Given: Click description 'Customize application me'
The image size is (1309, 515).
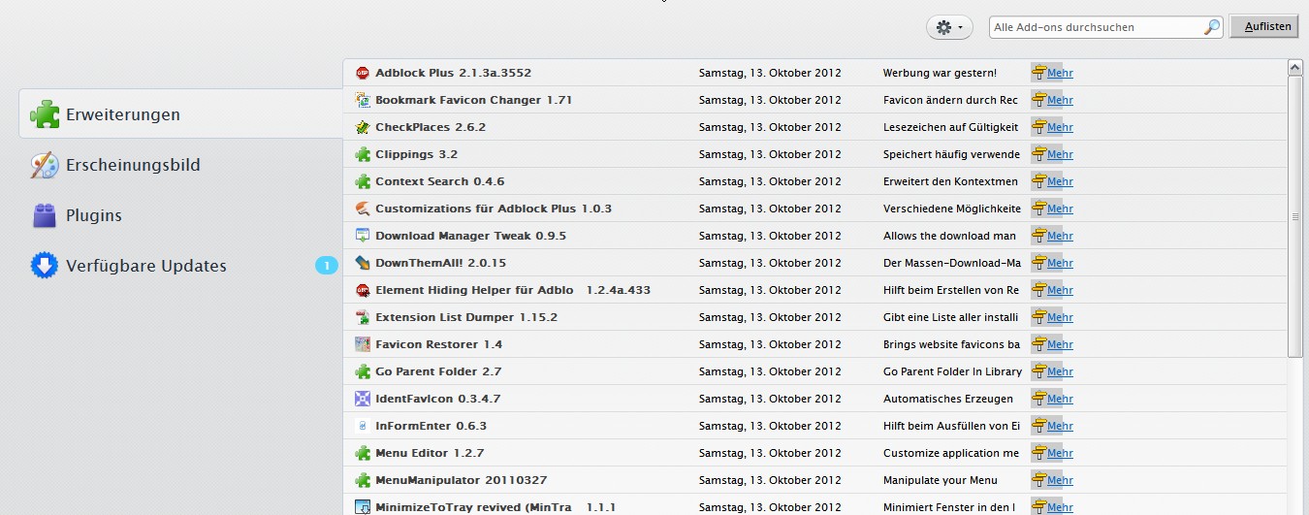Looking at the screenshot, I should pos(951,453).
